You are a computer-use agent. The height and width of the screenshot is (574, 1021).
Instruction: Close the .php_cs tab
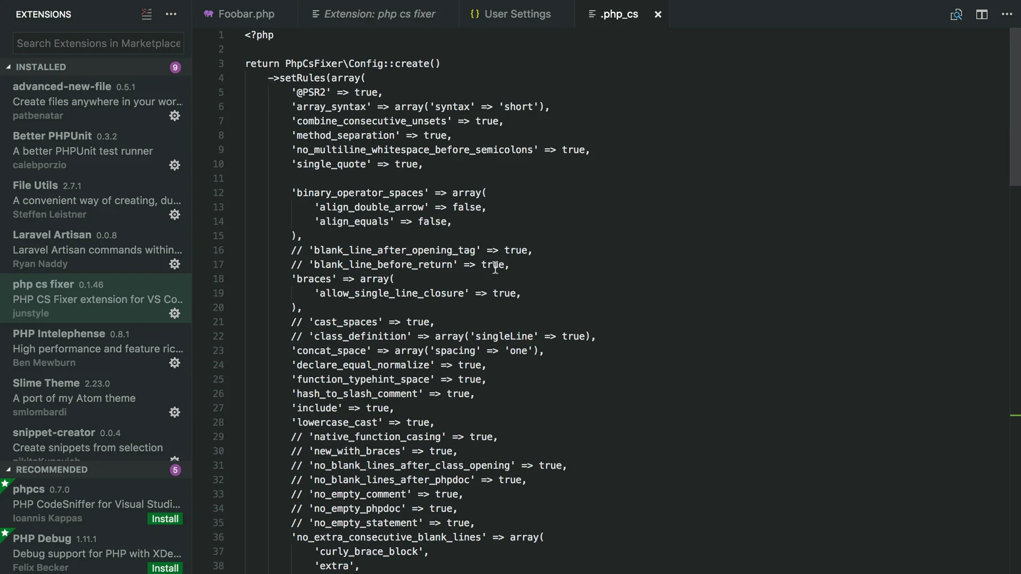[x=658, y=14]
